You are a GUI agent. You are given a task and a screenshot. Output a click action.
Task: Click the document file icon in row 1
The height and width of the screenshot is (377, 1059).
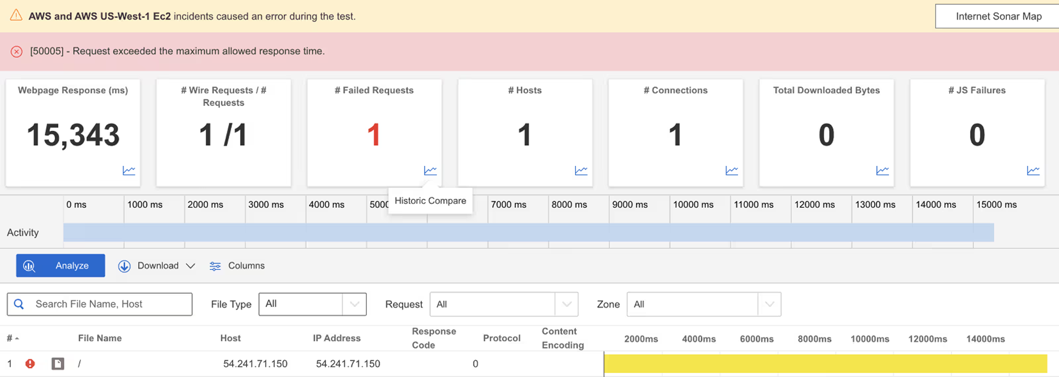(x=58, y=364)
